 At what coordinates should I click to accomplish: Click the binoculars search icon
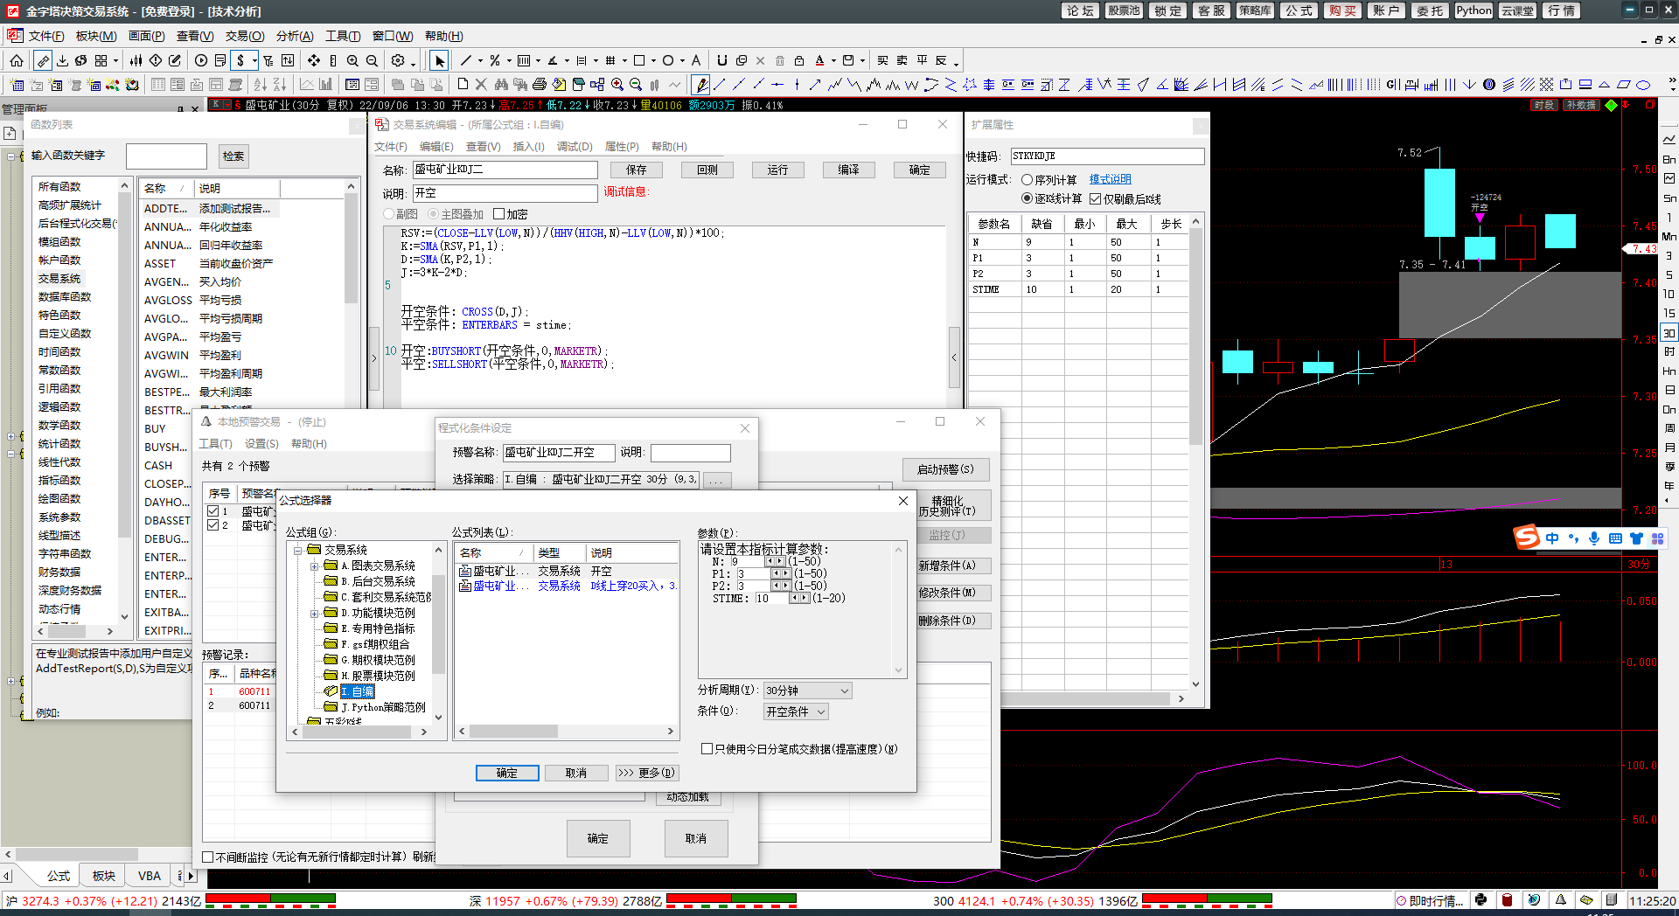pyautogui.click(x=500, y=84)
